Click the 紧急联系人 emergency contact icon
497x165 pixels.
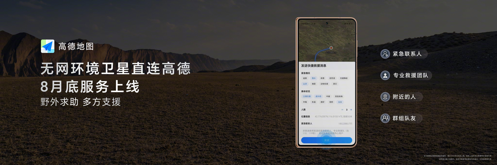pos(385,54)
